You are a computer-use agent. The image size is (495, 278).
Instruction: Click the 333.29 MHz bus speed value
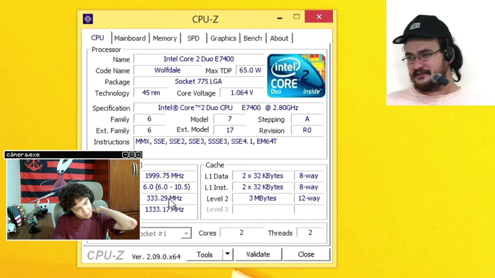[x=164, y=198]
